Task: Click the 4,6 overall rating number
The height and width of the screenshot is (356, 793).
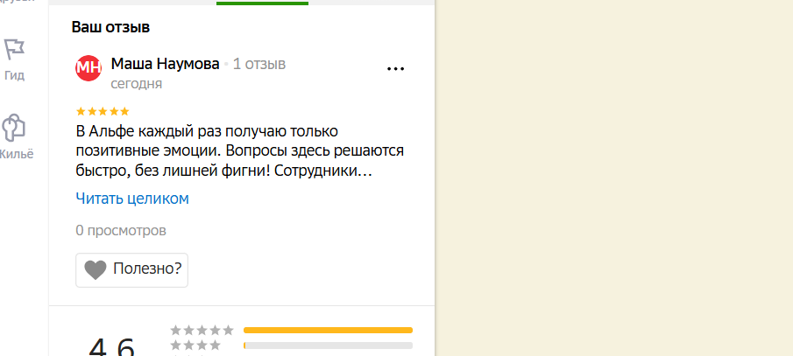Action: pyautogui.click(x=112, y=347)
